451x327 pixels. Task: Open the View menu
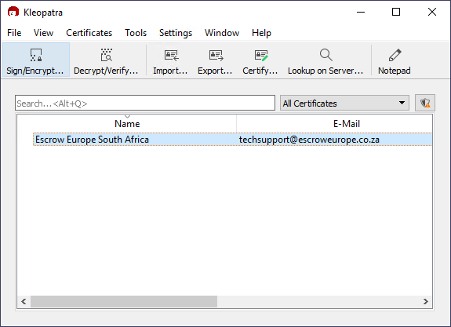(x=43, y=33)
